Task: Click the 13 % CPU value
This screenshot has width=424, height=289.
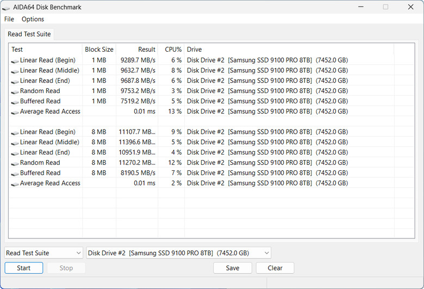Action: [174, 112]
